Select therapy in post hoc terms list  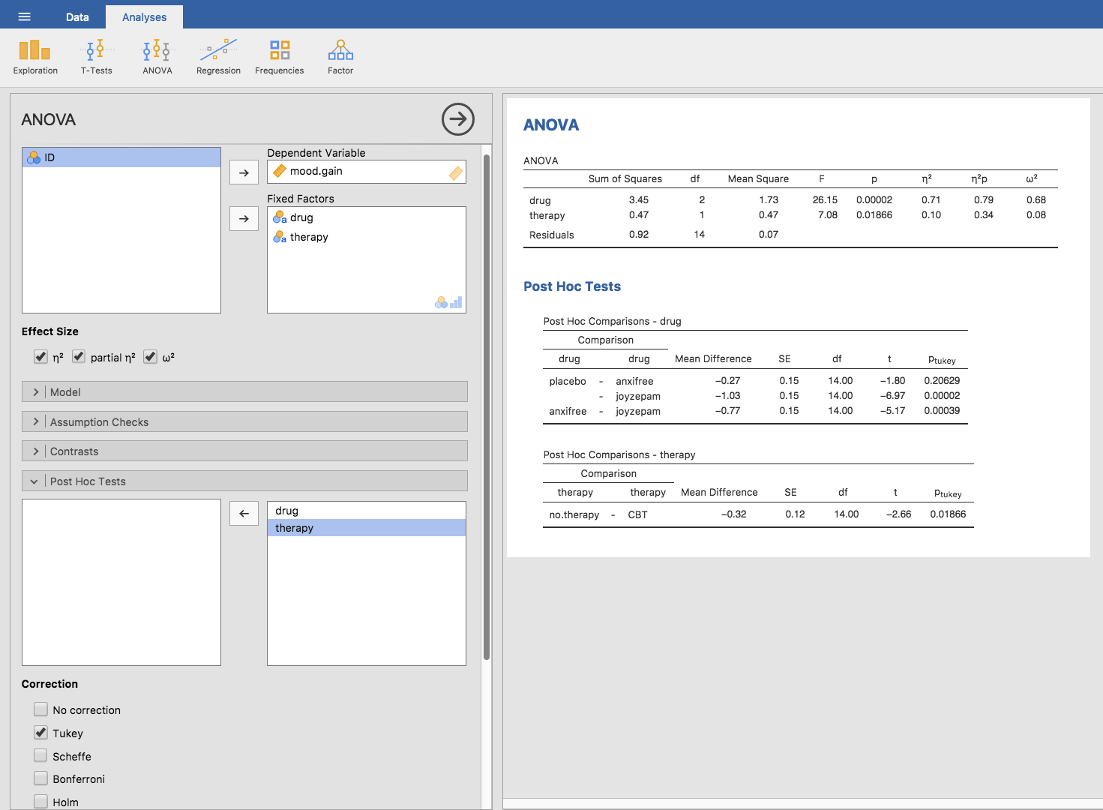tap(367, 528)
